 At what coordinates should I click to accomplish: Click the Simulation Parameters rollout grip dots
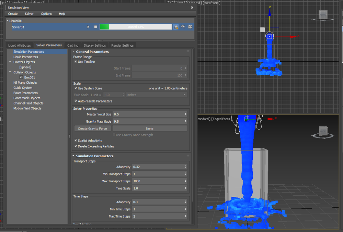click(x=188, y=156)
